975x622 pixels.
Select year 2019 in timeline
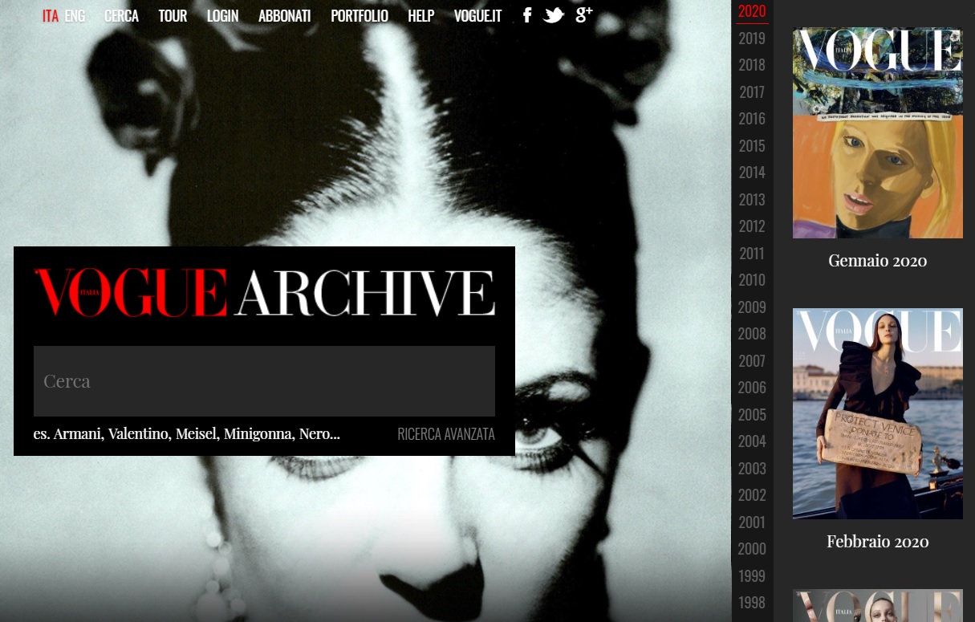(752, 39)
